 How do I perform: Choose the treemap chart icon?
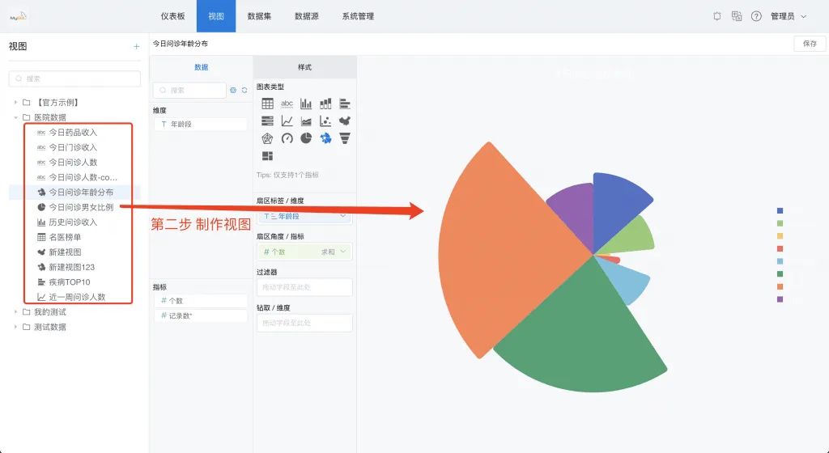tap(267, 156)
